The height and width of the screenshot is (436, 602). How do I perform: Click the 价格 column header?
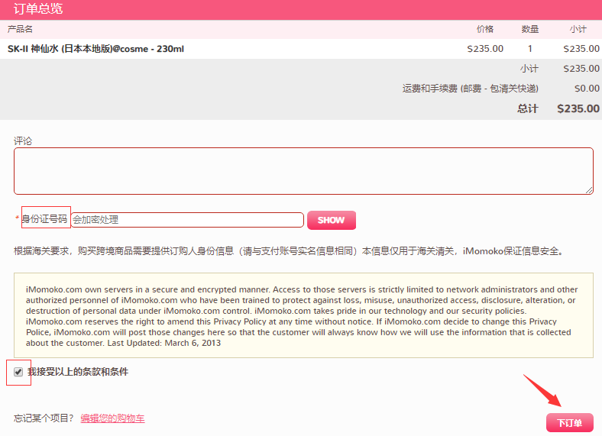(485, 29)
